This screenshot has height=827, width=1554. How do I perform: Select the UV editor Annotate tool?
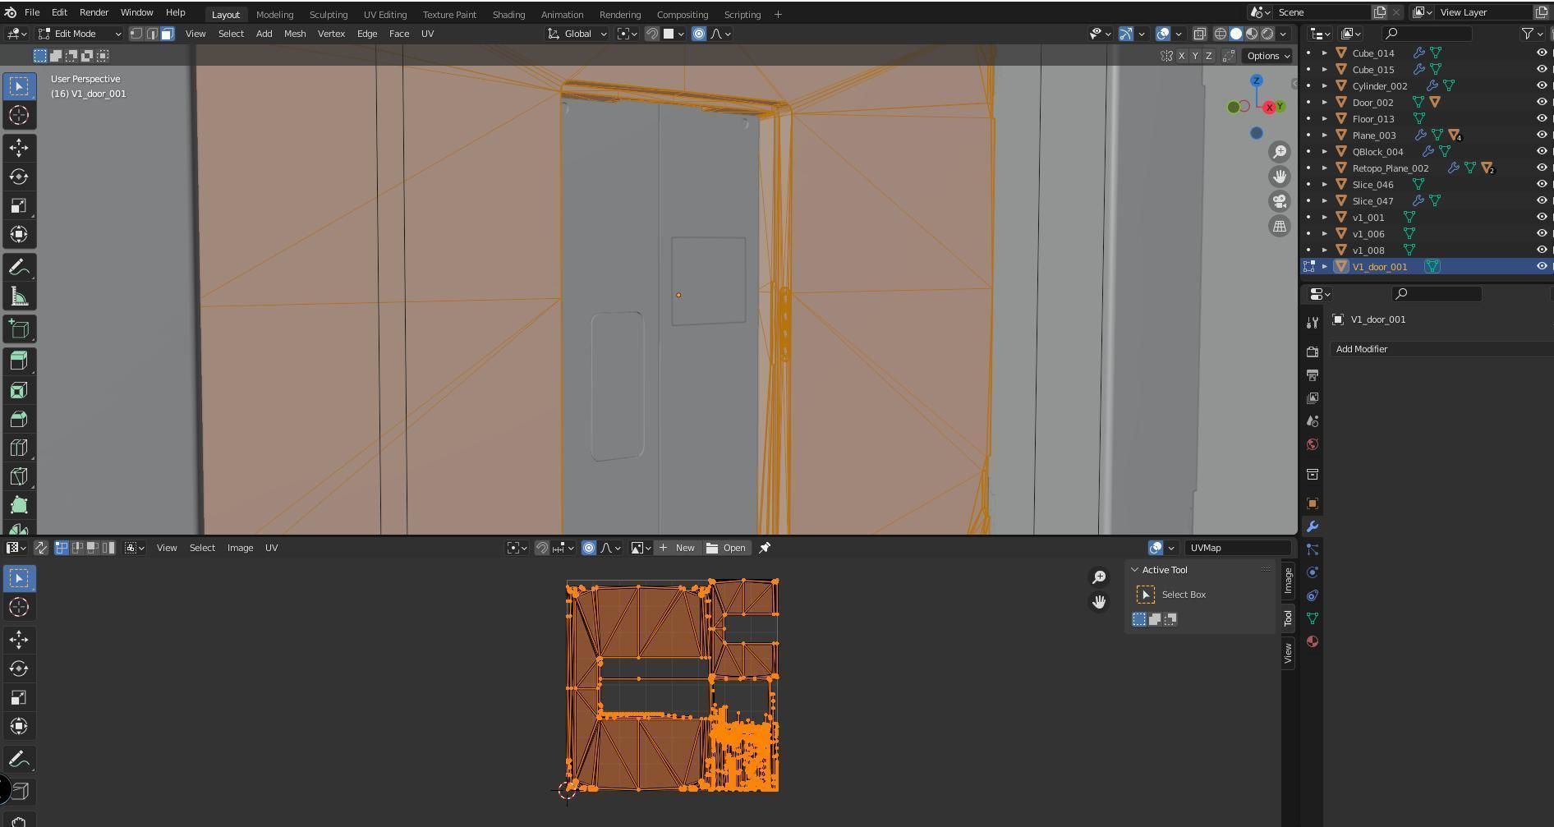point(19,760)
